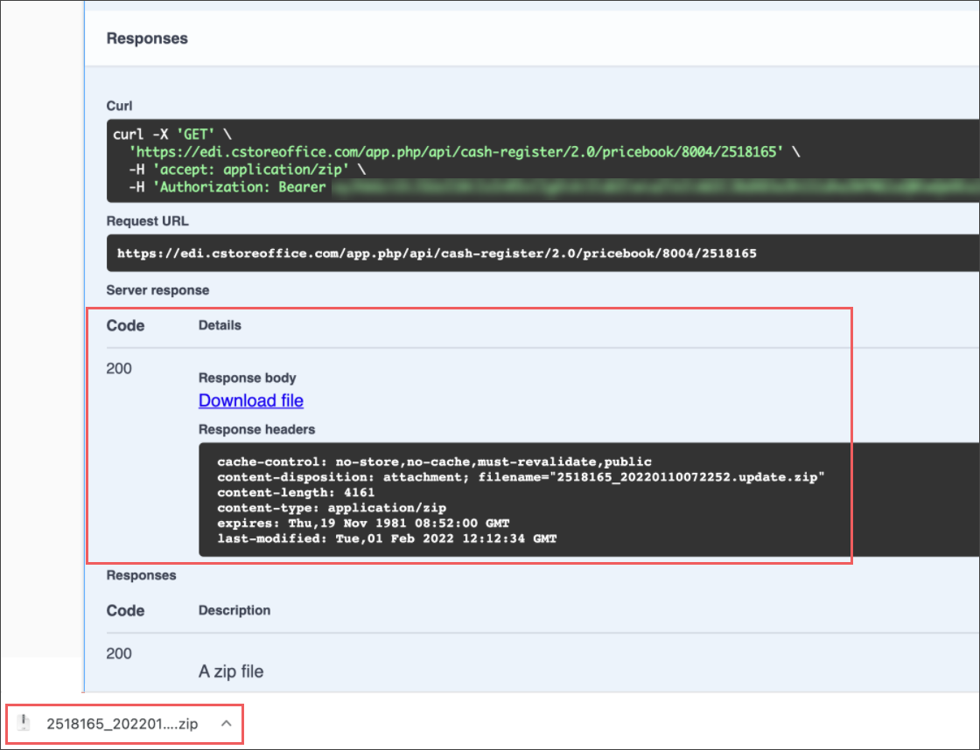Click the blue left border of Responses panel

pyautogui.click(x=85, y=350)
